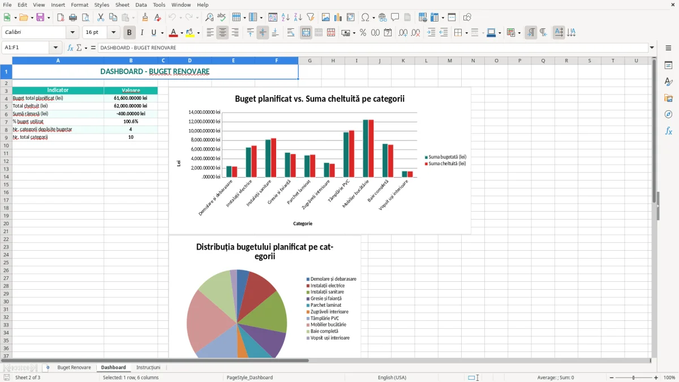679x382 pixels.
Task: Click Format as Percent icon
Action: point(363,33)
